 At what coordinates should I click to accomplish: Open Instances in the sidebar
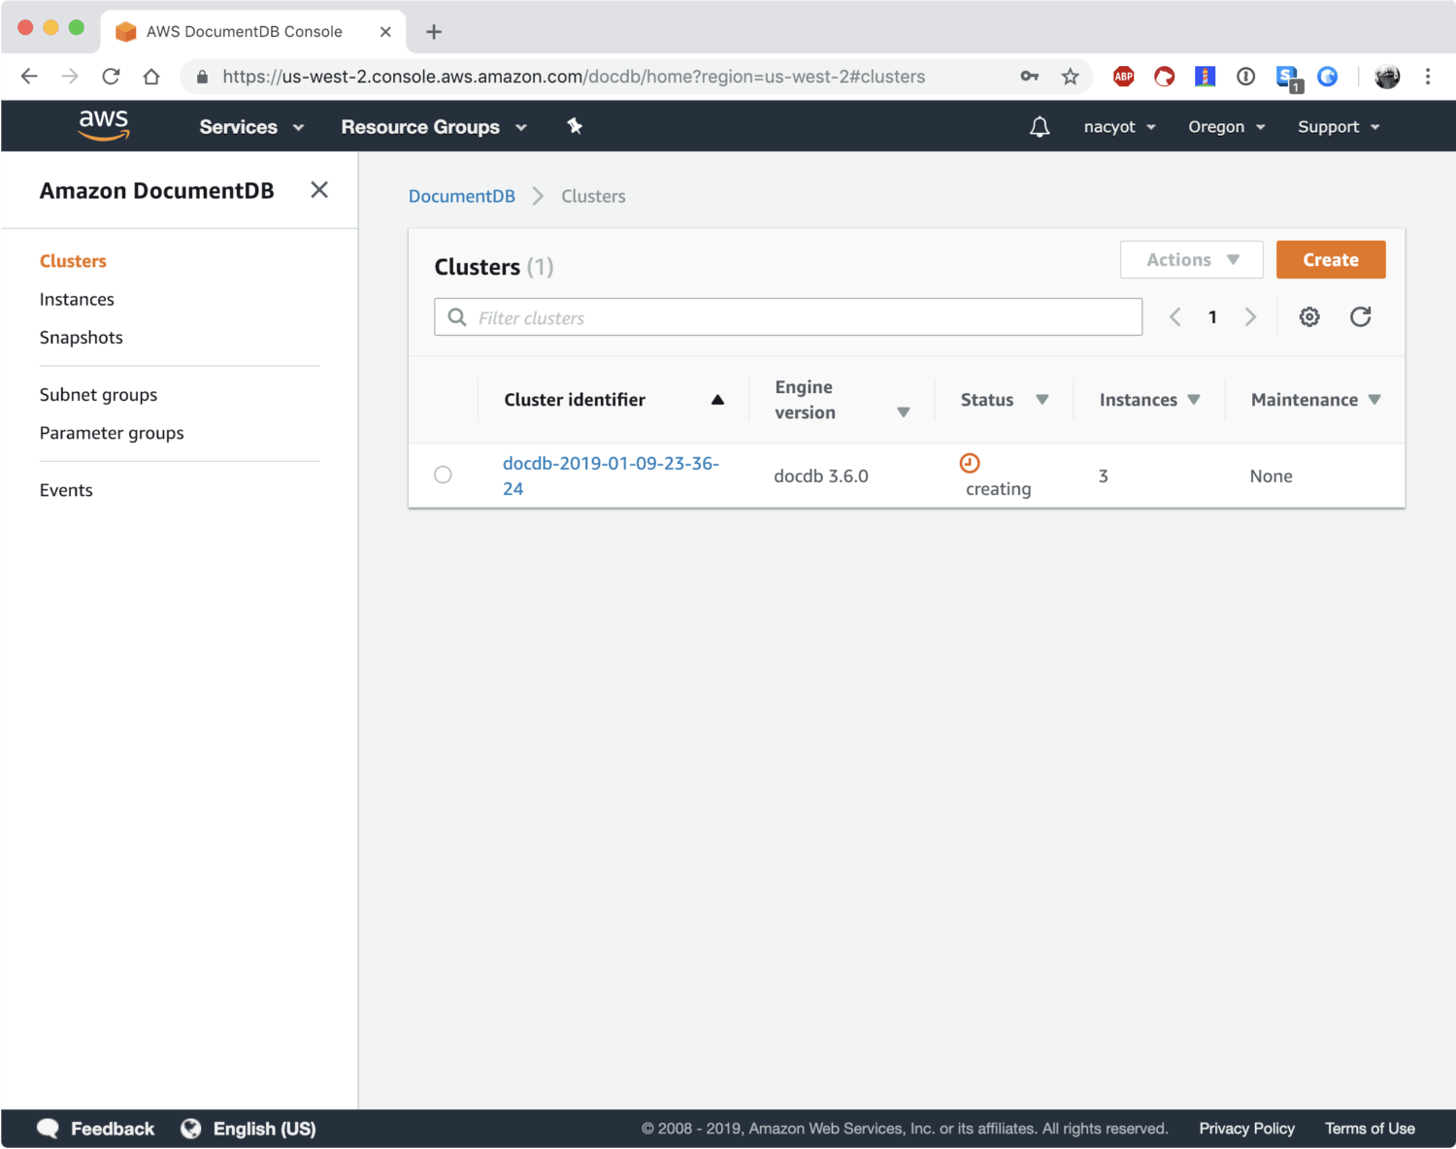tap(77, 299)
